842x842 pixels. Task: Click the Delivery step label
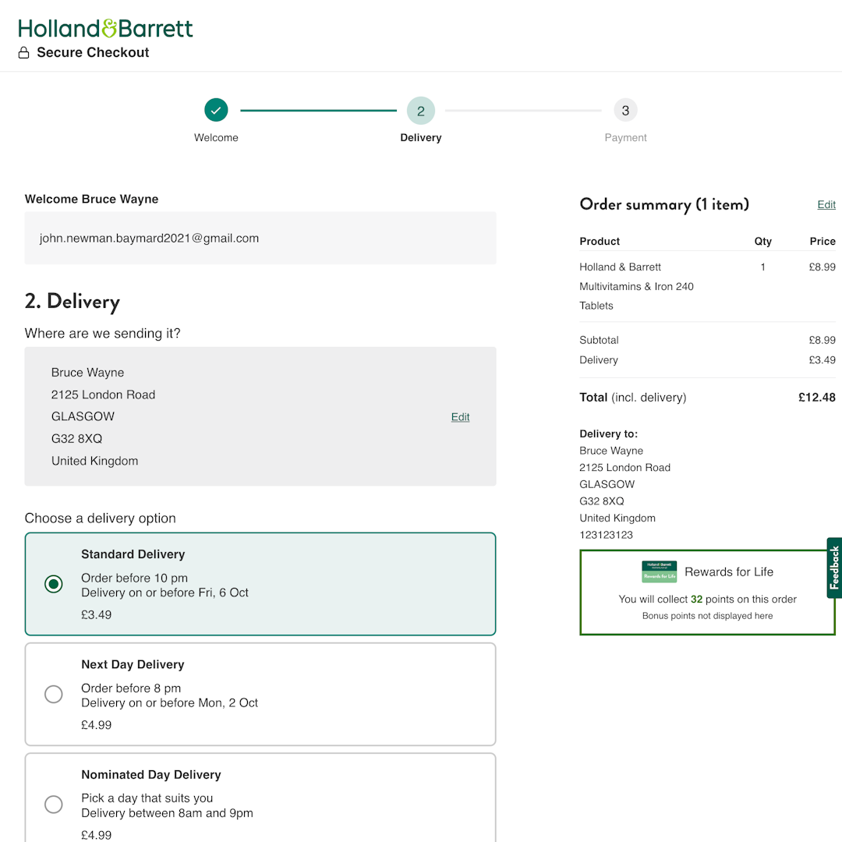coord(421,137)
